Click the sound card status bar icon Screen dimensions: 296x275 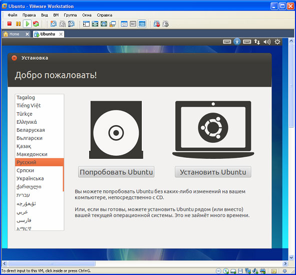[255, 271]
